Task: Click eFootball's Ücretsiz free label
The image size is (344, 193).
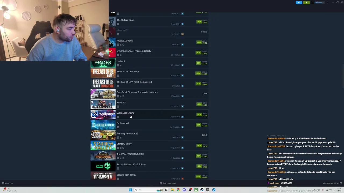Action: [x=204, y=32]
